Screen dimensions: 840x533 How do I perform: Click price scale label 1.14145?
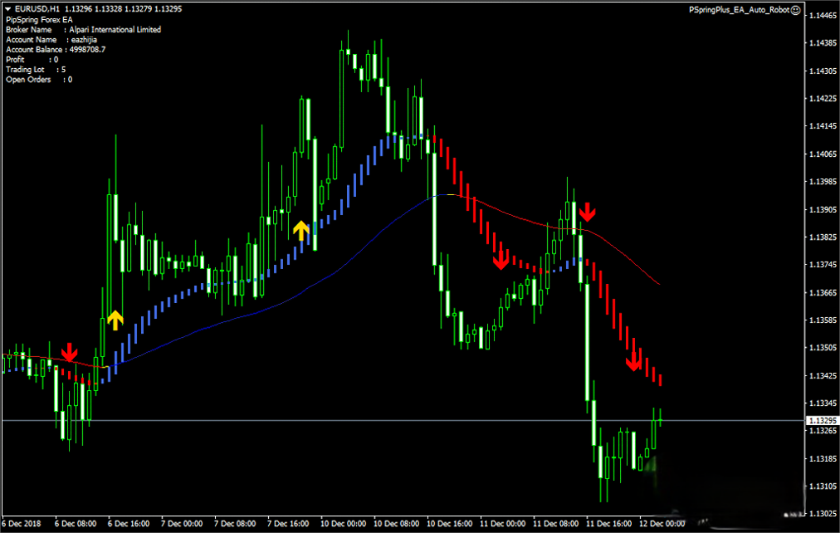tap(823, 126)
